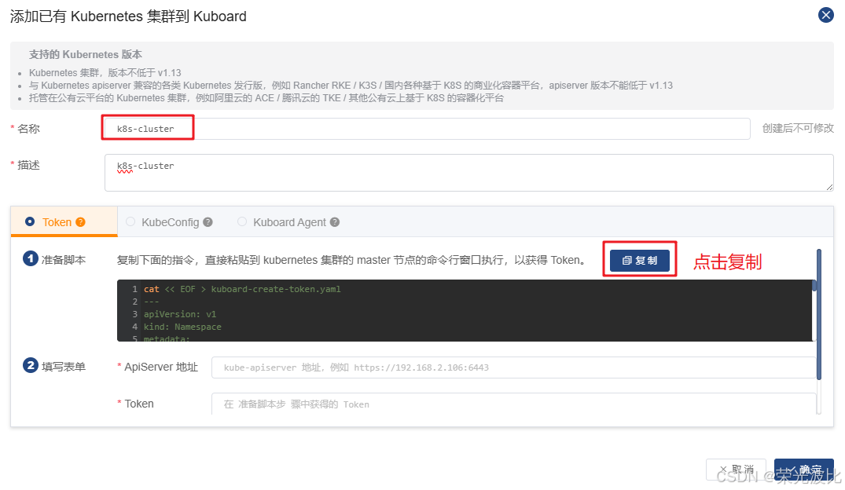Image resolution: width=845 pixels, height=490 pixels.
Task: Switch to the Kuboard Agent tab label
Action: (x=289, y=222)
